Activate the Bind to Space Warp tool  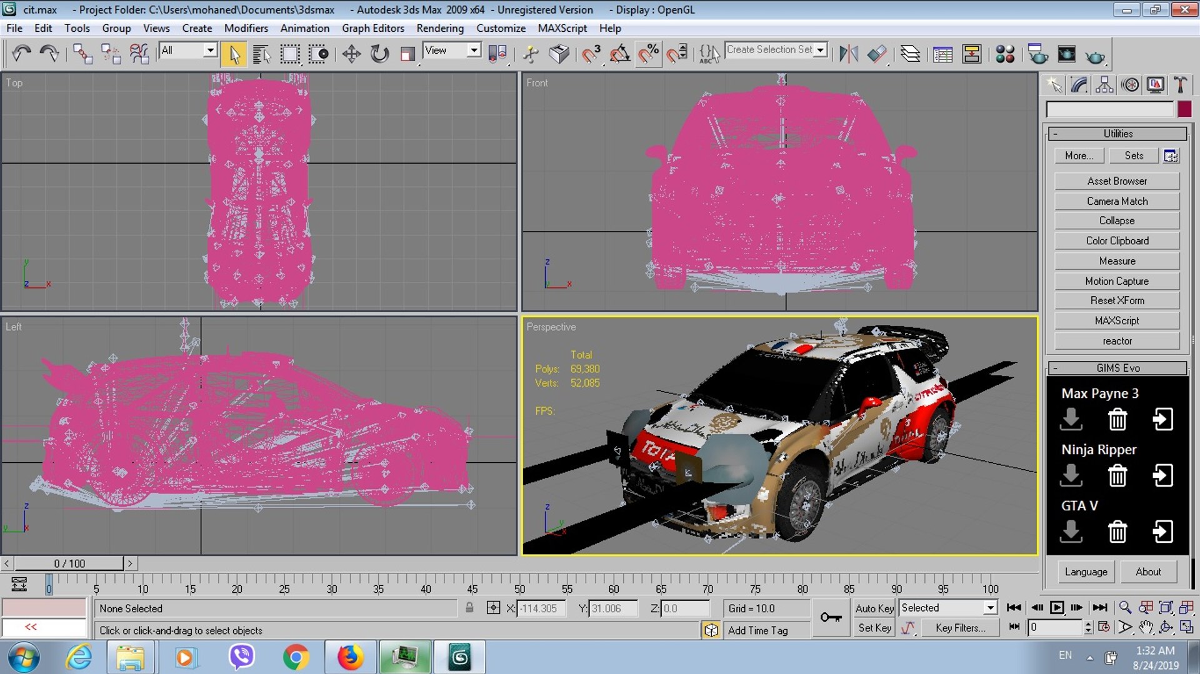pyautogui.click(x=139, y=54)
